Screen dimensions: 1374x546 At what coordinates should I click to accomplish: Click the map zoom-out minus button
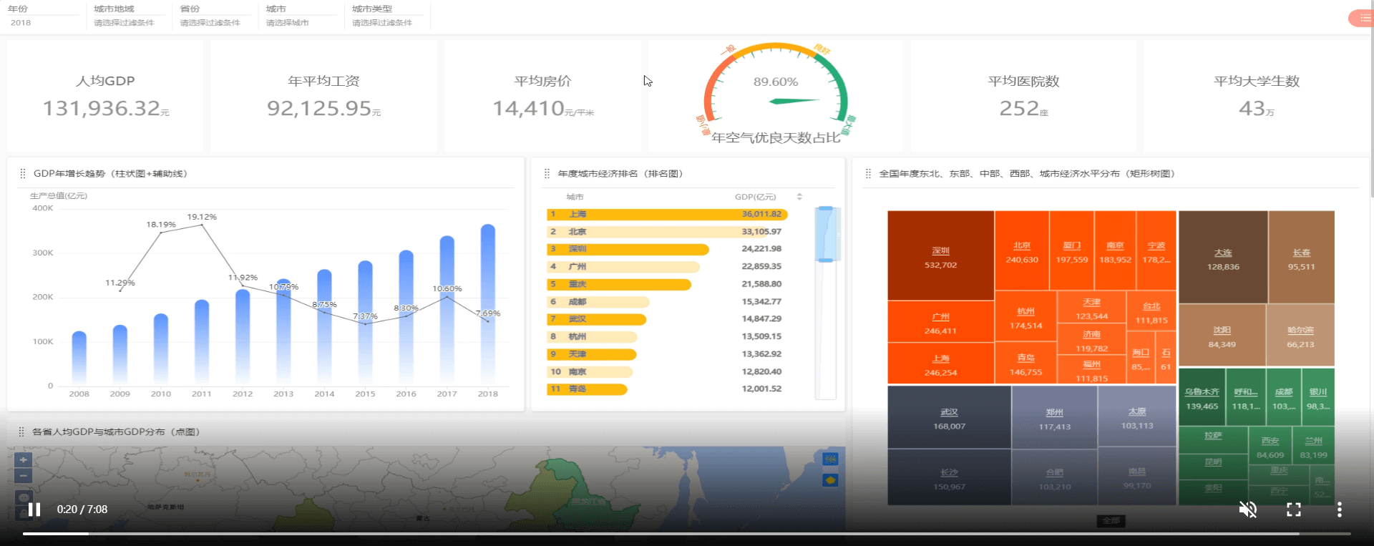[24, 476]
